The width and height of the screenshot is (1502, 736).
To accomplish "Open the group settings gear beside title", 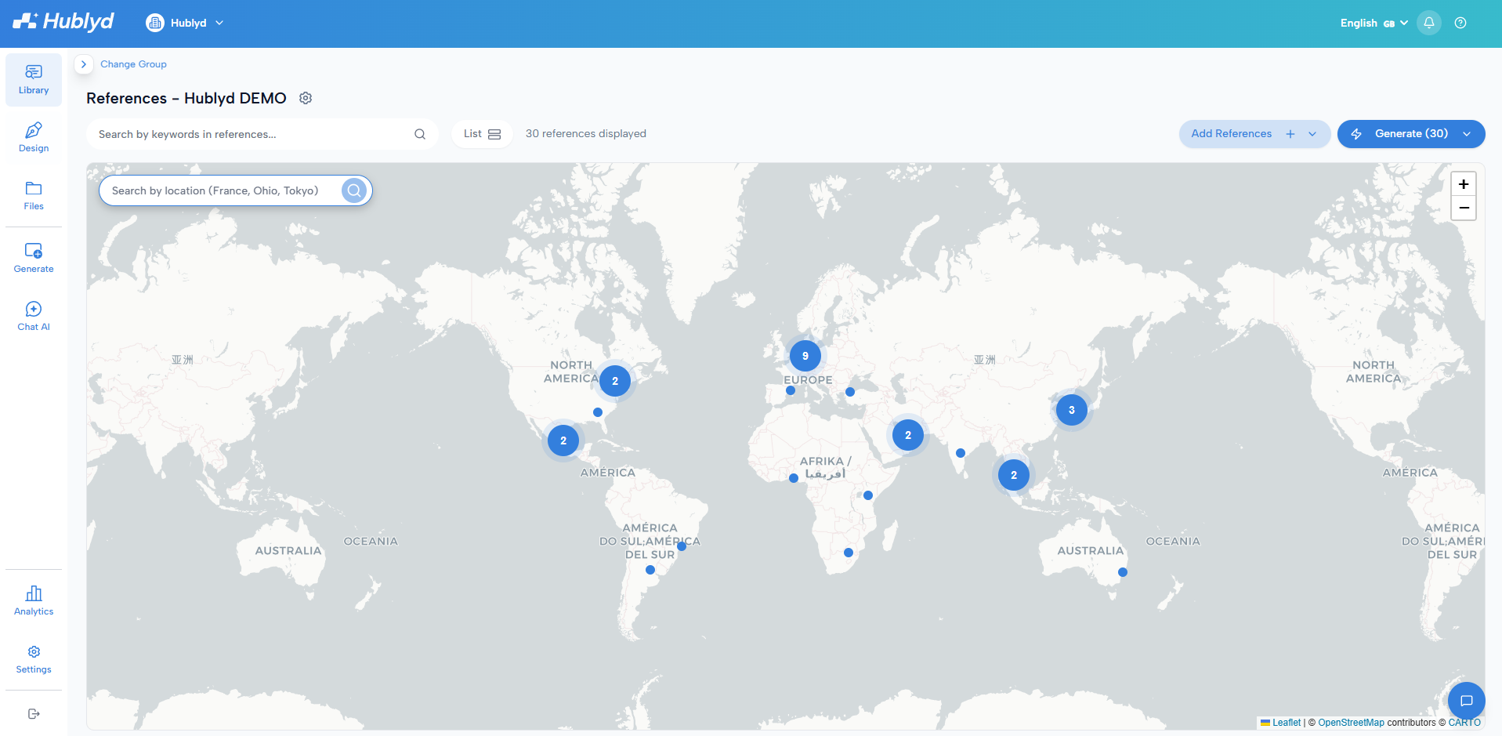I will click(306, 98).
